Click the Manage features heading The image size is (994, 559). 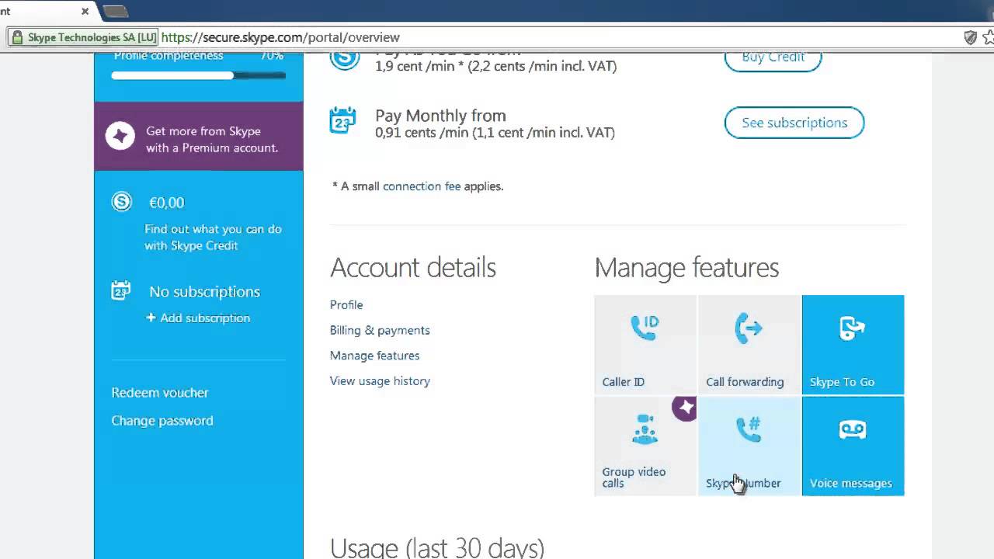coord(686,268)
